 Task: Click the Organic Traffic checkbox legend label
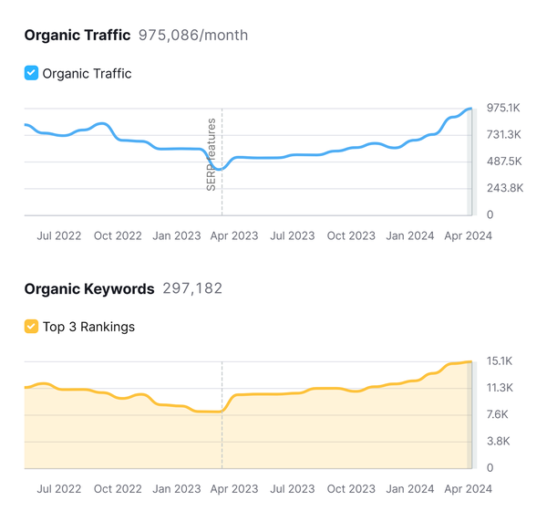[x=87, y=73]
